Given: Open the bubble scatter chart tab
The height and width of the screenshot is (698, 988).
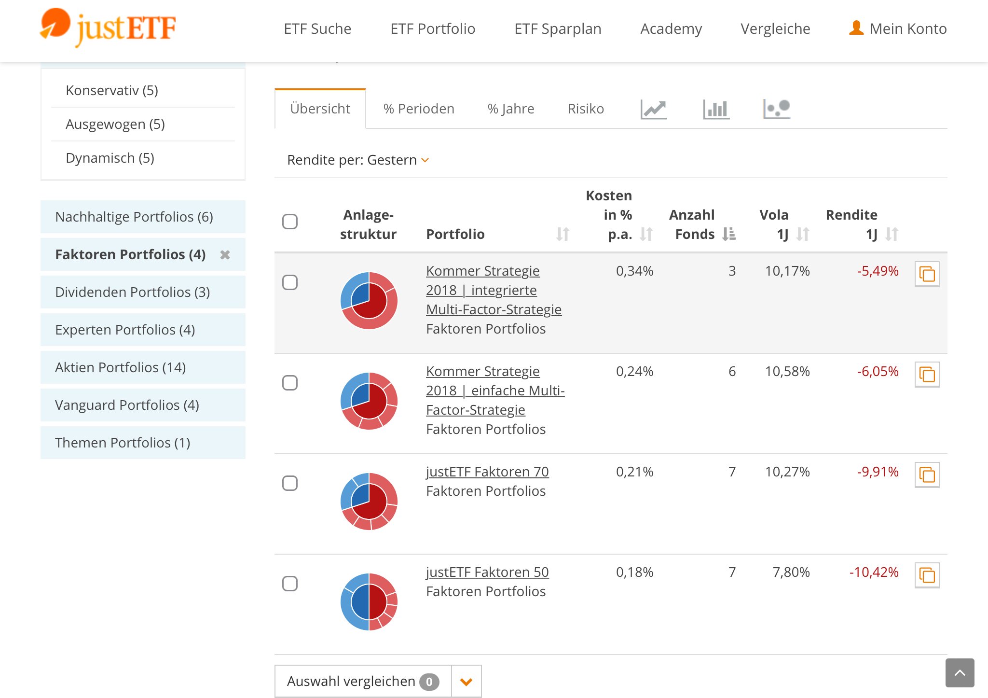Looking at the screenshot, I should pyautogui.click(x=776, y=109).
